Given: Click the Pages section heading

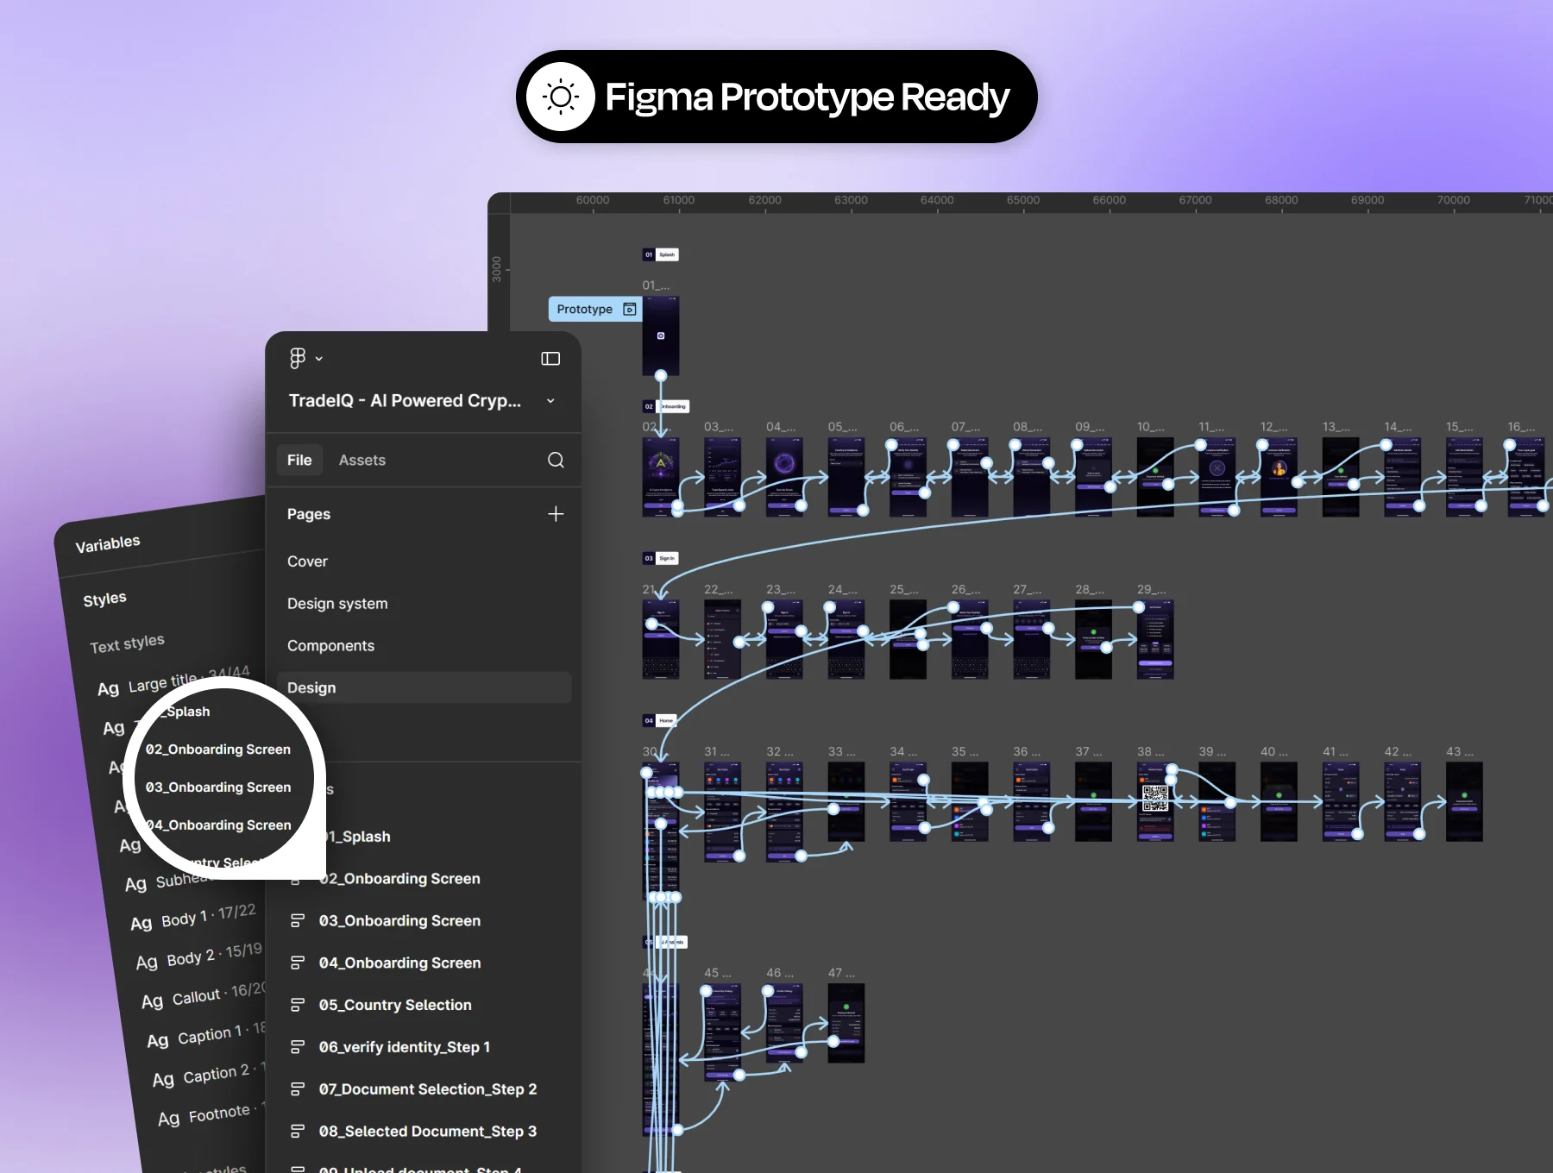Looking at the screenshot, I should coord(309,514).
